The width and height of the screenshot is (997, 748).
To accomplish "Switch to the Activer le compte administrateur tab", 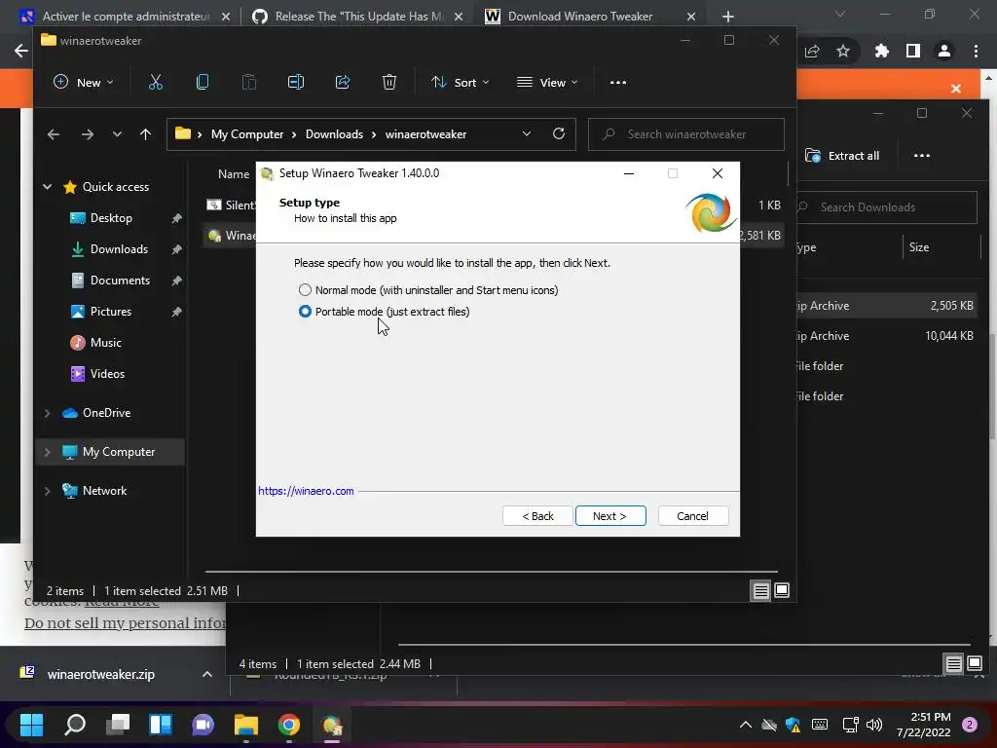I will click(x=128, y=17).
